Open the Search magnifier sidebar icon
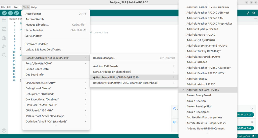This screenshot has width=258, height=138. point(4,55)
